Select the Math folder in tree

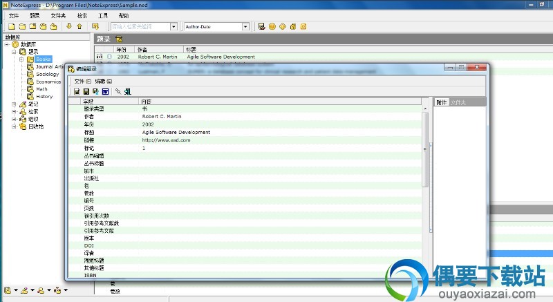41,89
